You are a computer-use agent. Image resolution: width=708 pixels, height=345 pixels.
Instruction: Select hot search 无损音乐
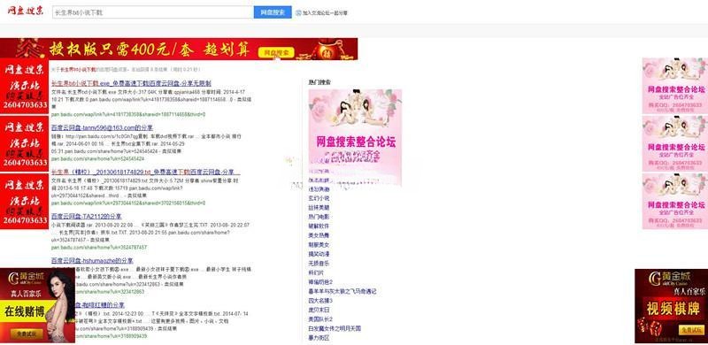tap(319, 264)
